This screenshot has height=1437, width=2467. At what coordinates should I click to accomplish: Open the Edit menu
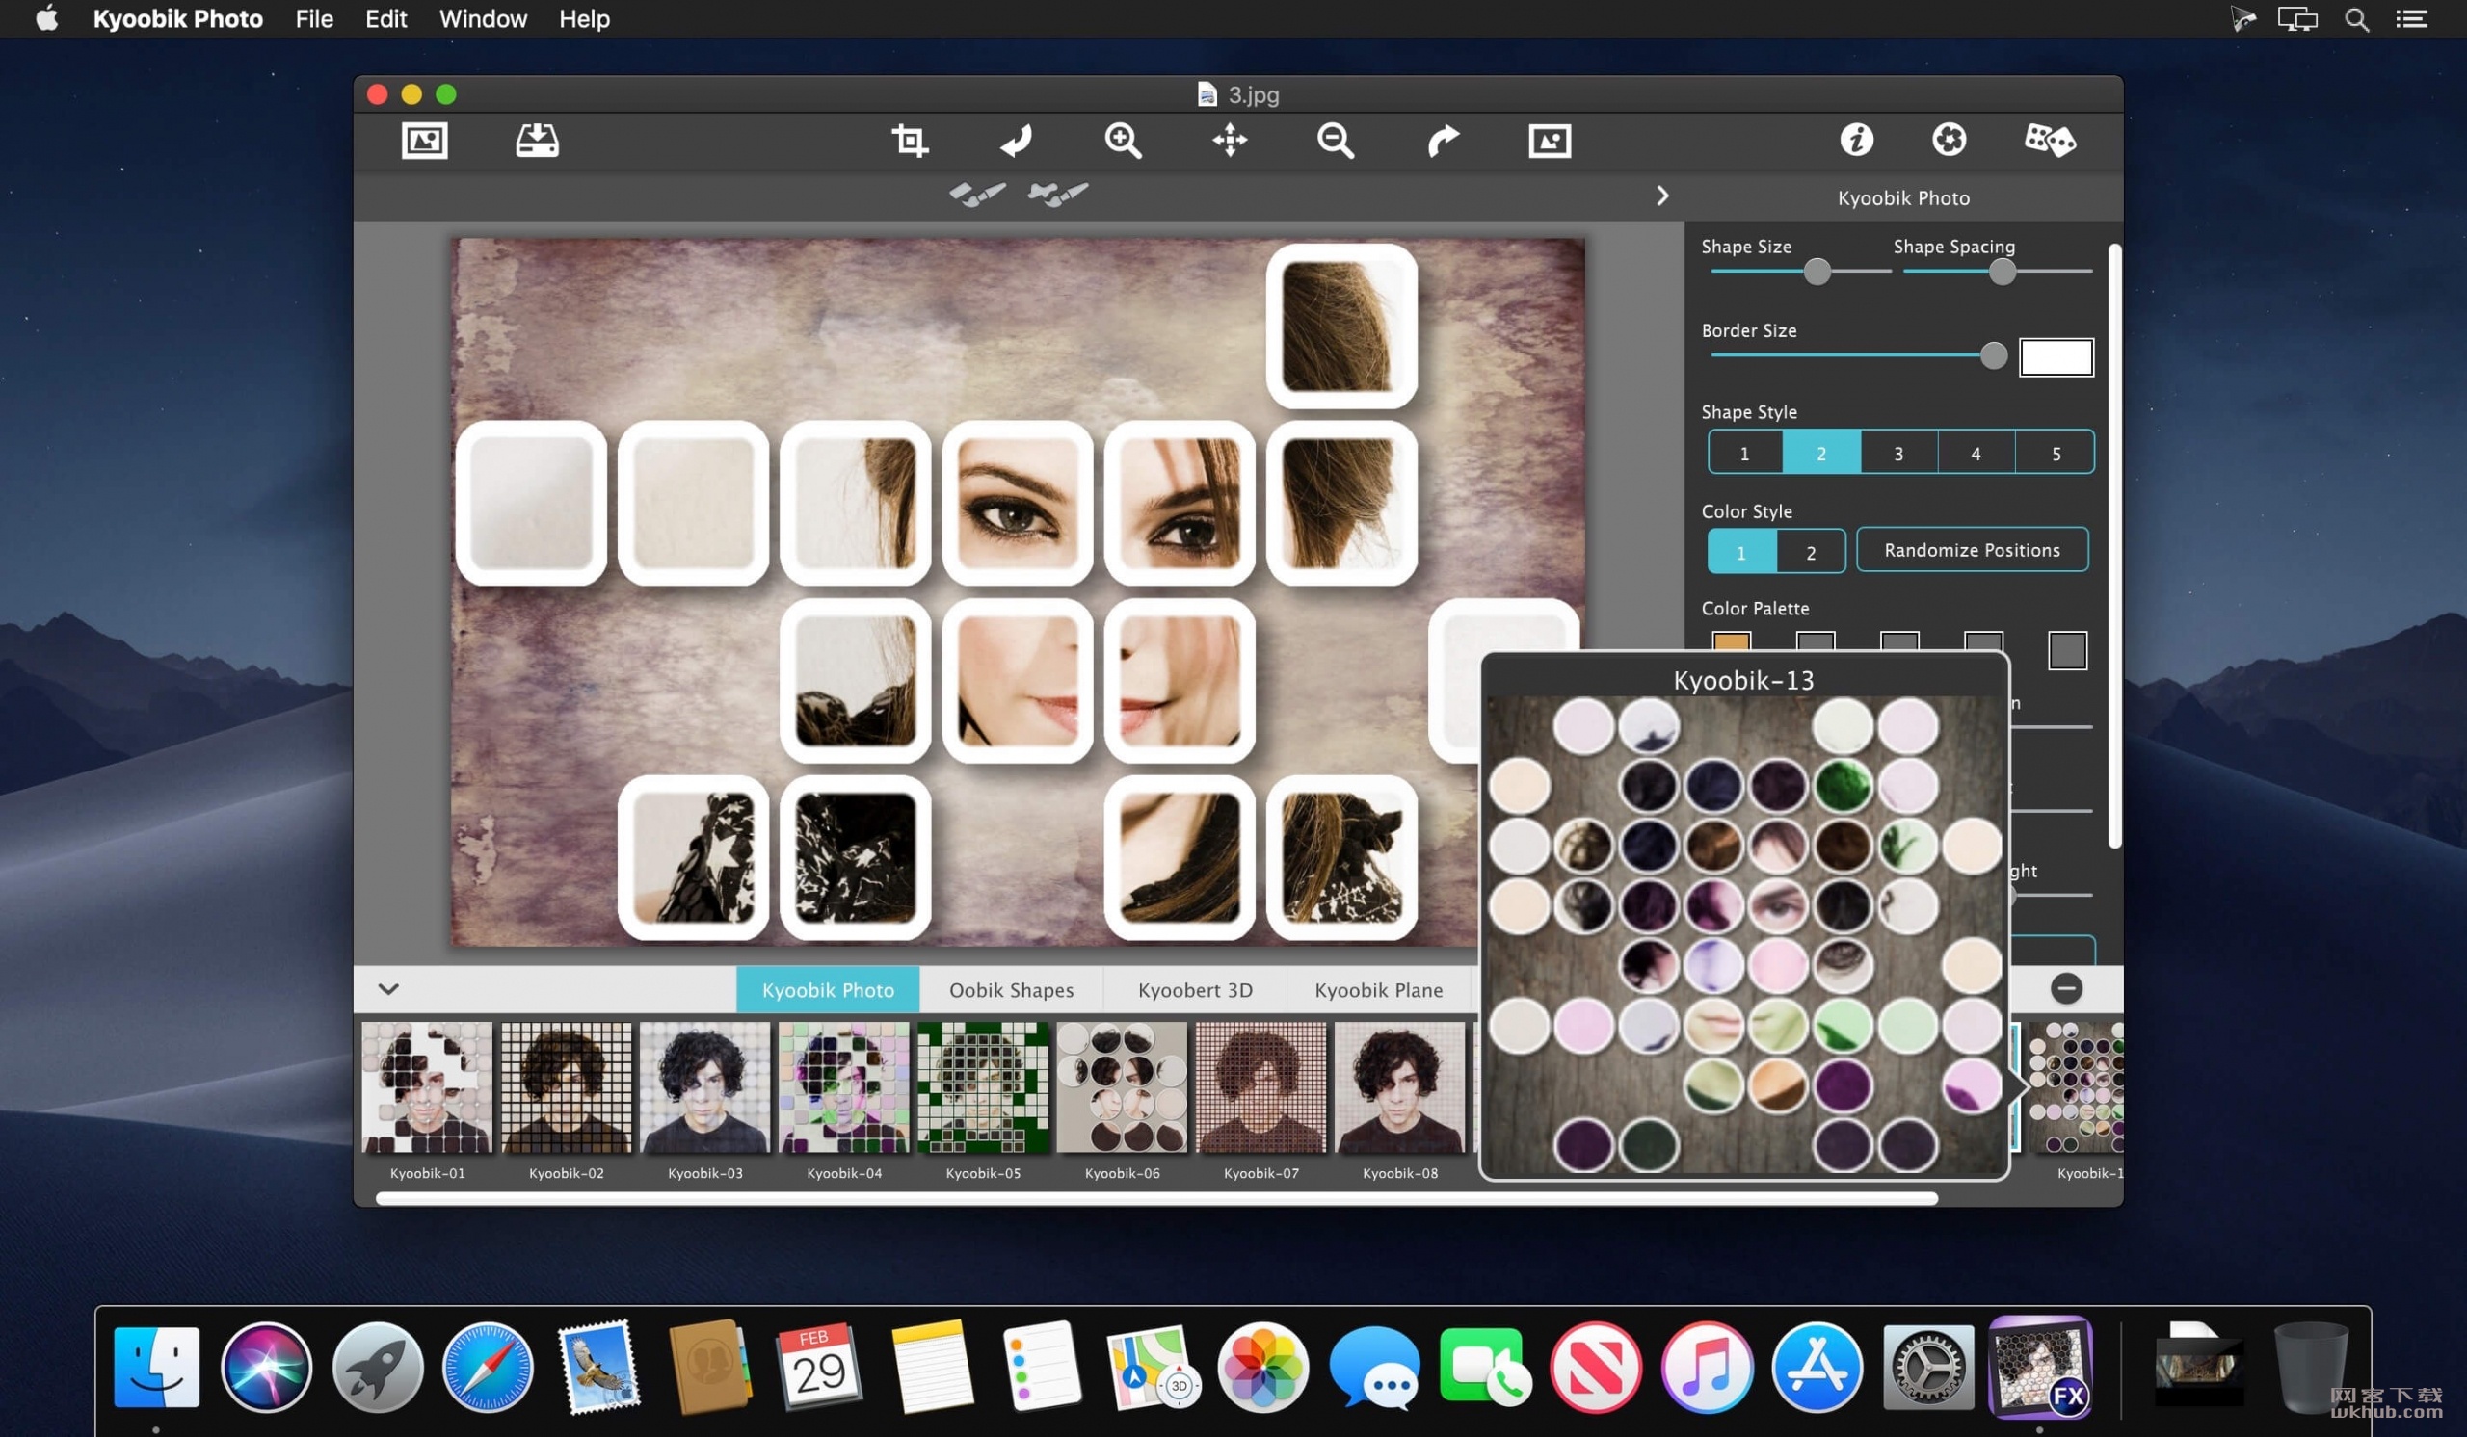[x=385, y=18]
